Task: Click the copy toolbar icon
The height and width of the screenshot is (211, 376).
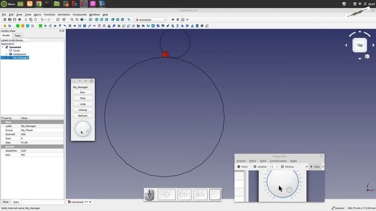Action: click(x=31, y=19)
